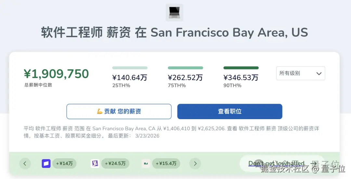
Task: Open the Don't get lowballed link
Action: (x=276, y=163)
